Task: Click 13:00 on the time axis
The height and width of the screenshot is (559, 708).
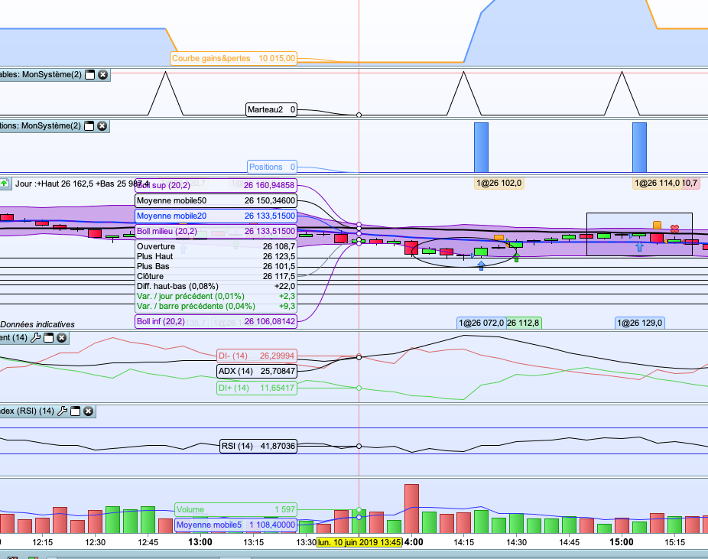Action: click(200, 542)
